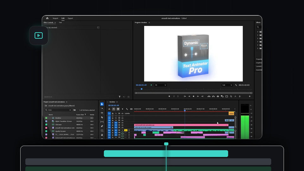The width and height of the screenshot is (304, 171).
Task: Expand the fifth Effects folder
Action: coord(258,45)
